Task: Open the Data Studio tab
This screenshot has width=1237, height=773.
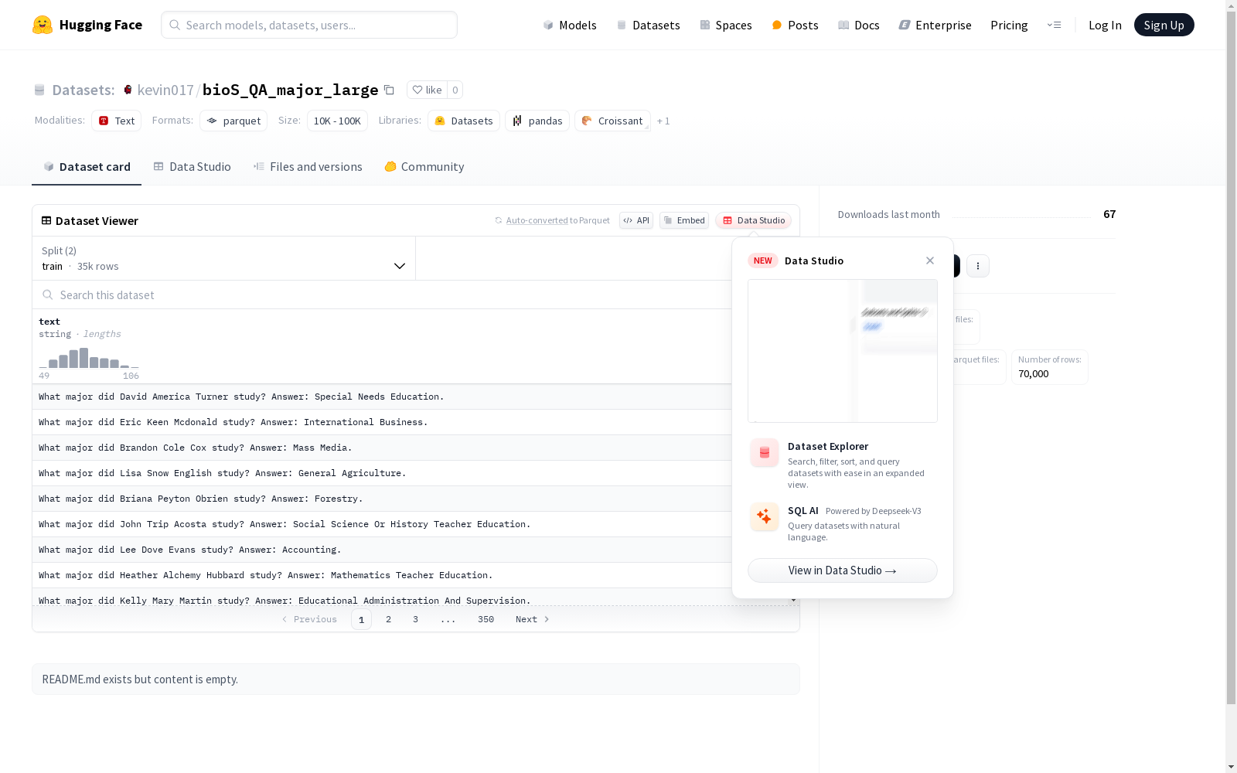Action: (192, 167)
